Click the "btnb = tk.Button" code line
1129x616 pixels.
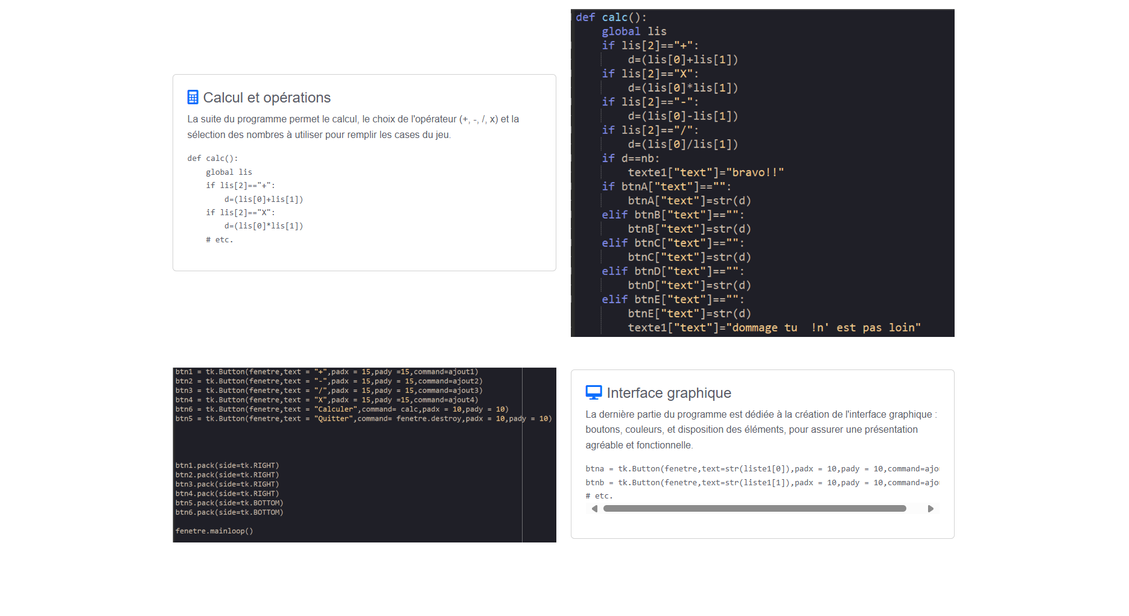tap(760, 483)
